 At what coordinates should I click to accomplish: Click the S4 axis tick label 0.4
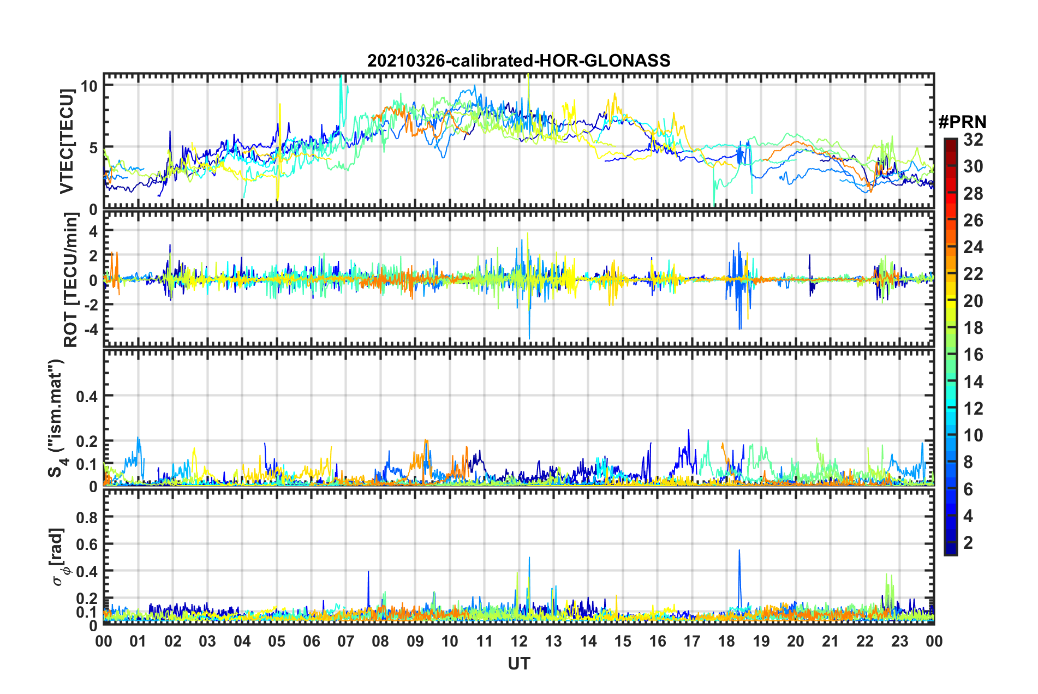[87, 397]
